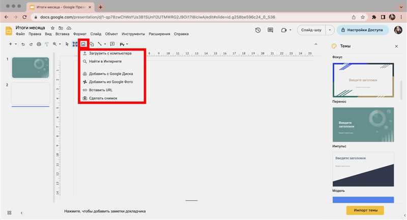This screenshot has height=220, width=407.
Task: Show all comments icon
Action: (270, 30)
